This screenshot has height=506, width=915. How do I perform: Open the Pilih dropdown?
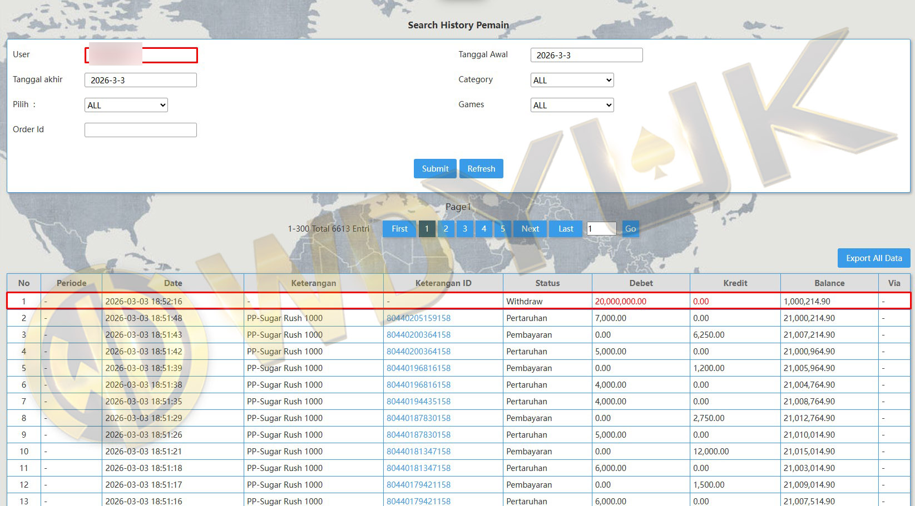click(126, 106)
